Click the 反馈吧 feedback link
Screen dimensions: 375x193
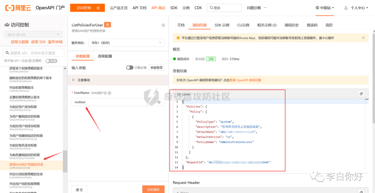37,61
